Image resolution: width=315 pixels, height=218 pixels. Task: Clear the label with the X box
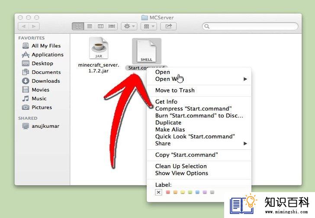158,192
